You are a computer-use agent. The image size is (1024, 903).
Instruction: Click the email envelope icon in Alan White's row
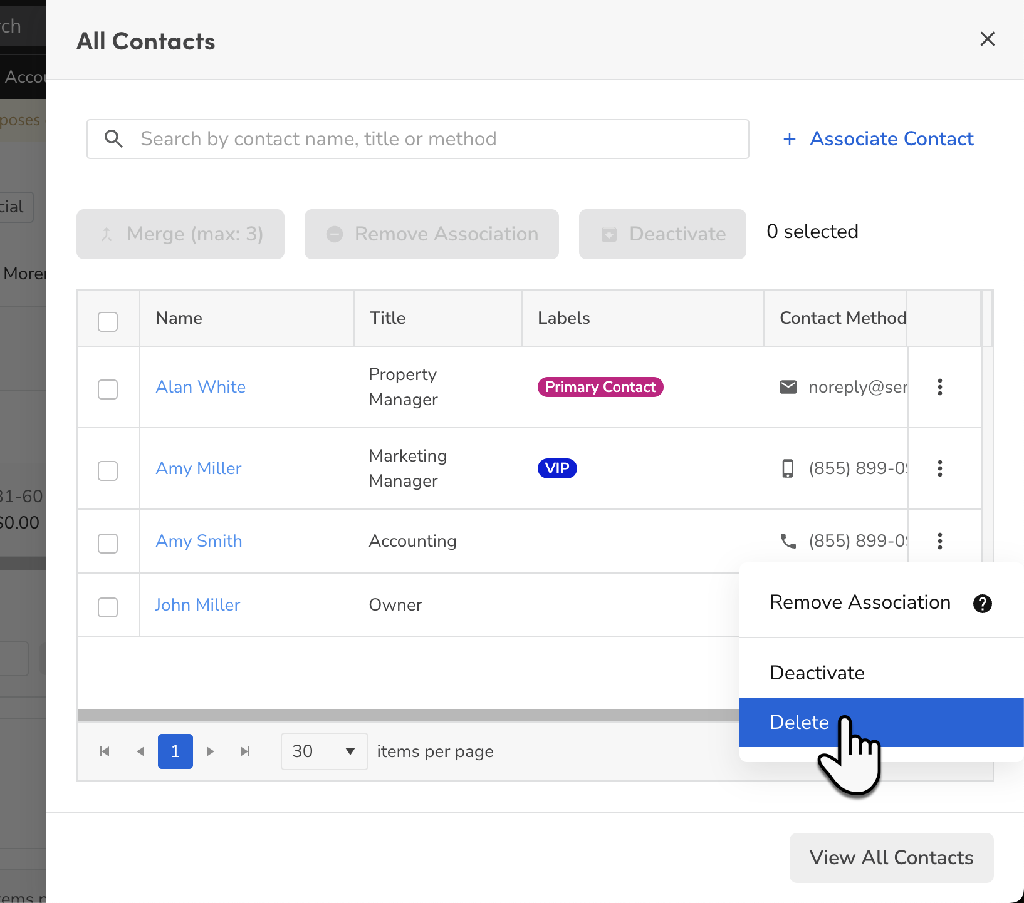point(788,387)
